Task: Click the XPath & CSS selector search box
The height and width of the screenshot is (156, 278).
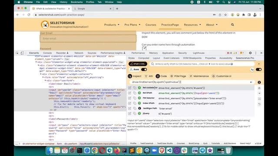Action: click(x=202, y=64)
